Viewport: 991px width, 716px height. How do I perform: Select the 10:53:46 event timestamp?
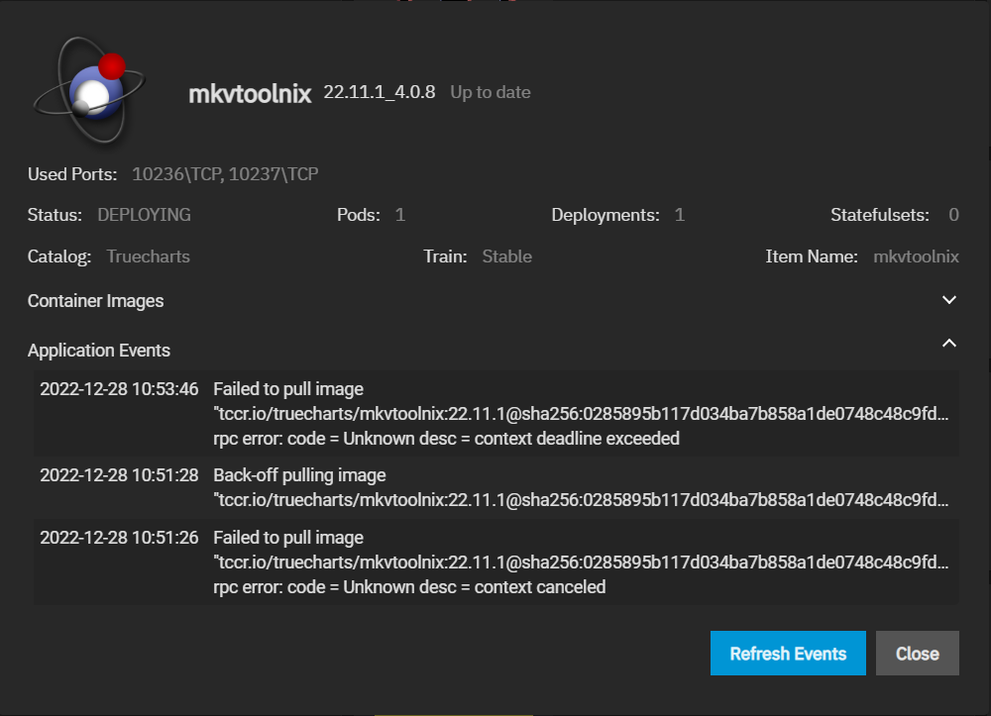(119, 389)
